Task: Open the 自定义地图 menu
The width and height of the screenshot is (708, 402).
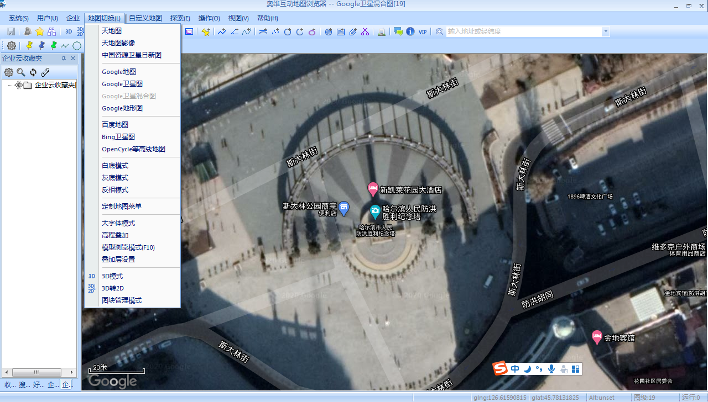Action: coord(145,18)
